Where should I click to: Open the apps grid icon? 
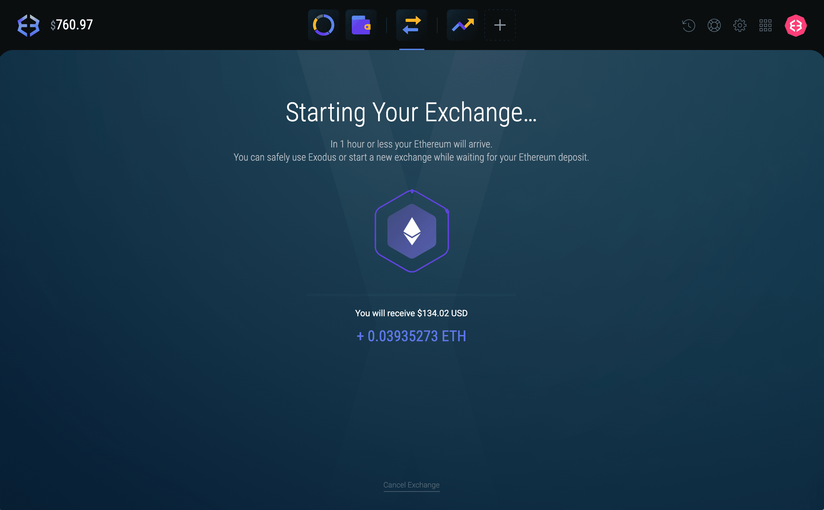pos(765,25)
